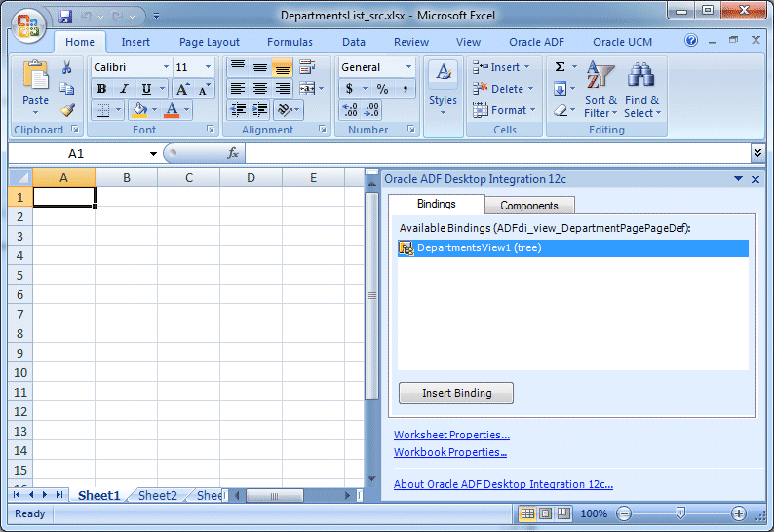Expand the Name Box dropdown arrow
774x532 pixels.
click(153, 154)
